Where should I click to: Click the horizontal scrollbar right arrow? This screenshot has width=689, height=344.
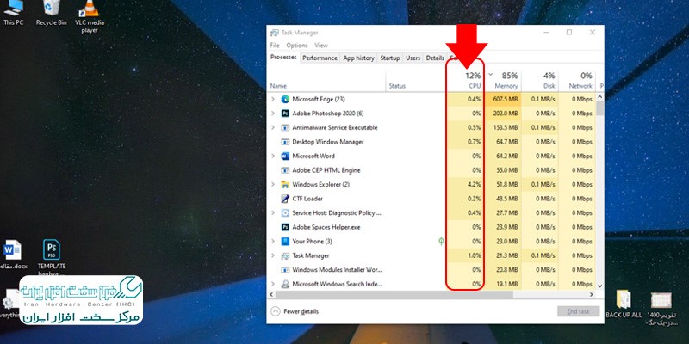pos(592,295)
